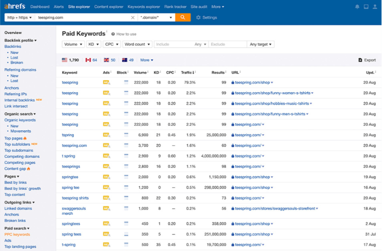The height and width of the screenshot is (251, 382).
Task: Collapse the Backlink profile section
Action: [21, 41]
